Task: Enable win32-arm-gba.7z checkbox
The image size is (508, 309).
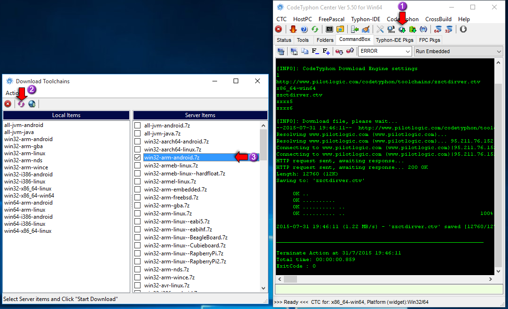Action: click(137, 205)
